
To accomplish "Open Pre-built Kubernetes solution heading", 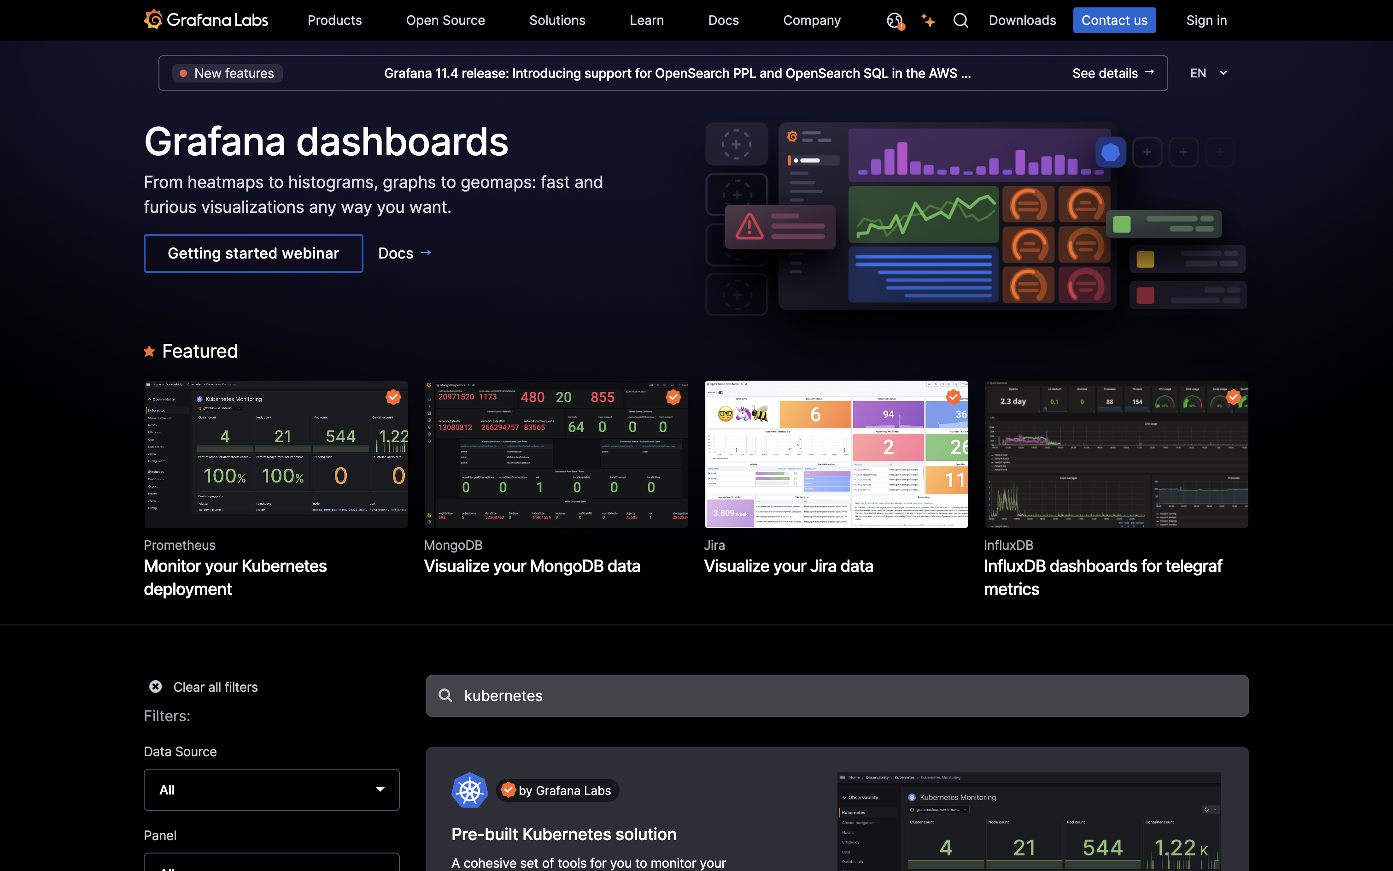I will (x=563, y=834).
